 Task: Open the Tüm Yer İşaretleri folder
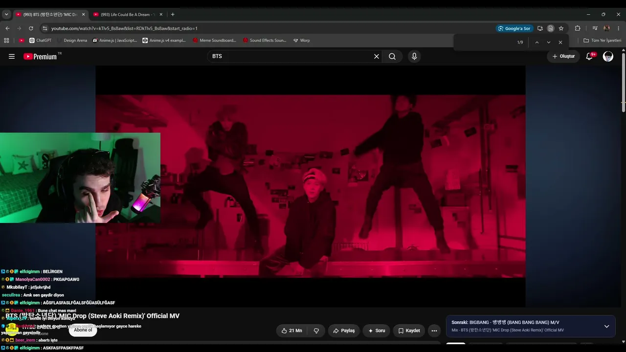602,41
